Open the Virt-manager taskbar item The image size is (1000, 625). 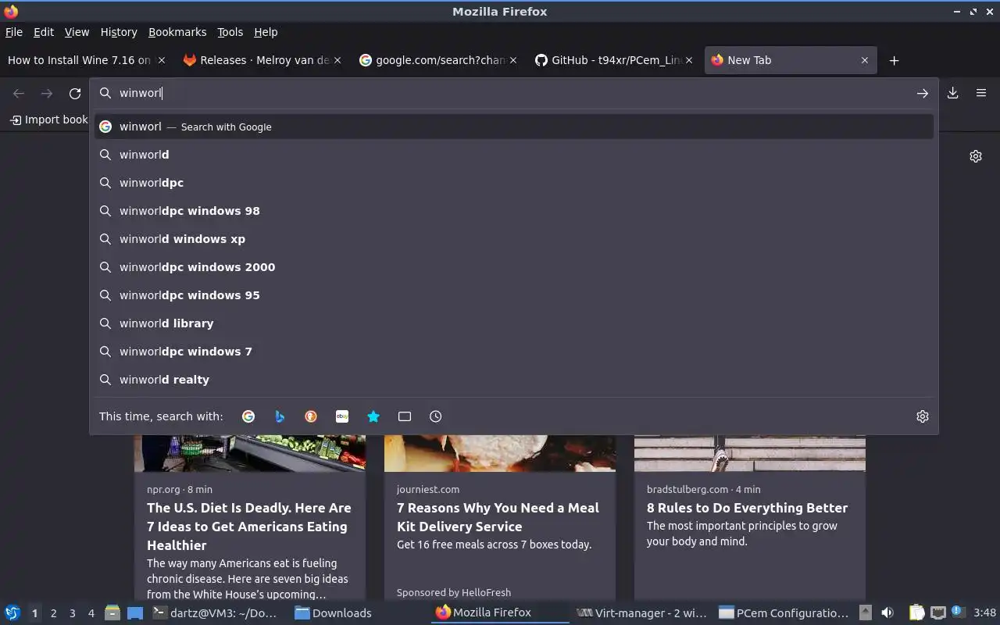[642, 613]
